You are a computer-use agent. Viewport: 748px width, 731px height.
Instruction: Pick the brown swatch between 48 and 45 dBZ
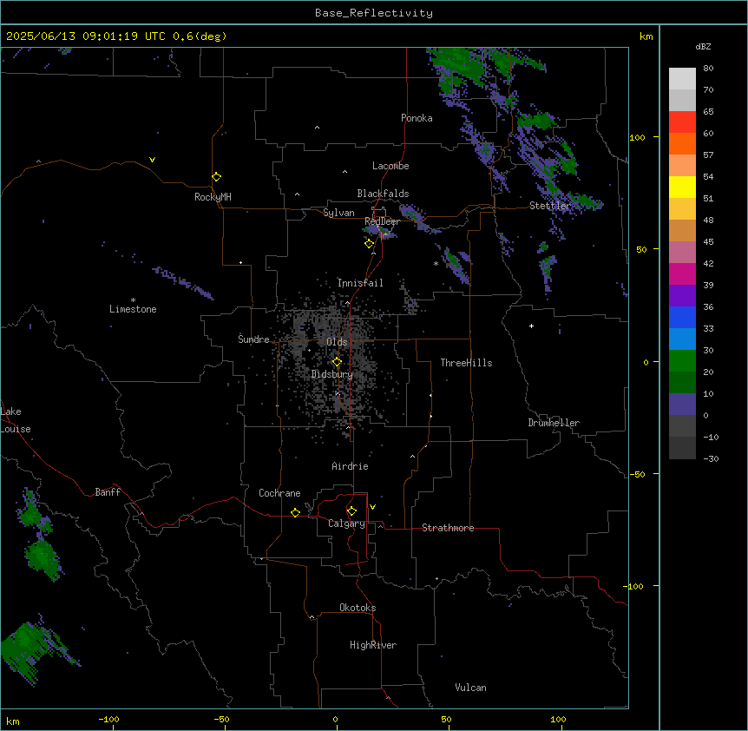coord(682,230)
